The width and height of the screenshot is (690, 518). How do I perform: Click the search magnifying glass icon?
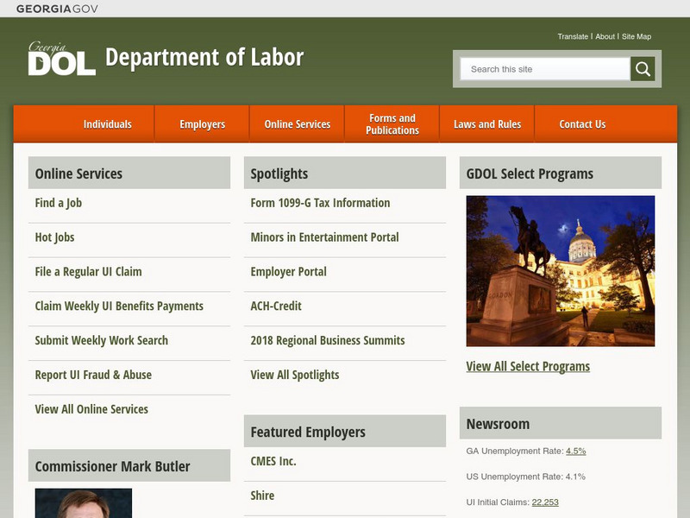642,68
